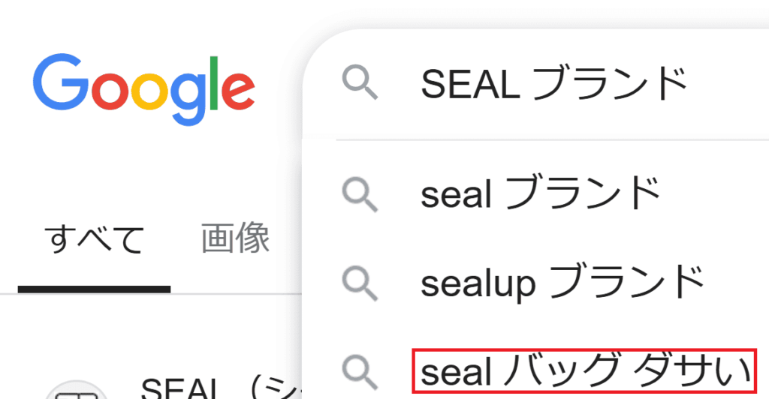The image size is (769, 399).
Task: Click the word "sealup" in the suggestion list
Action: (x=478, y=282)
